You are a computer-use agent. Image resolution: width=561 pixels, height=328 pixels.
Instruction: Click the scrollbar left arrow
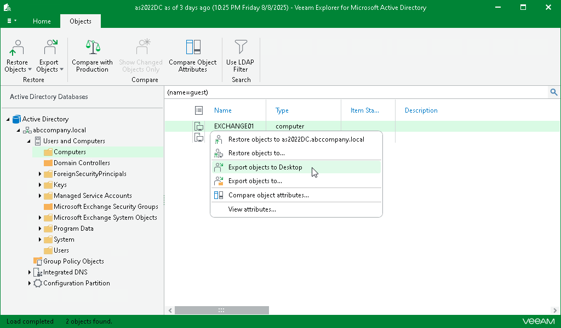pos(170,311)
